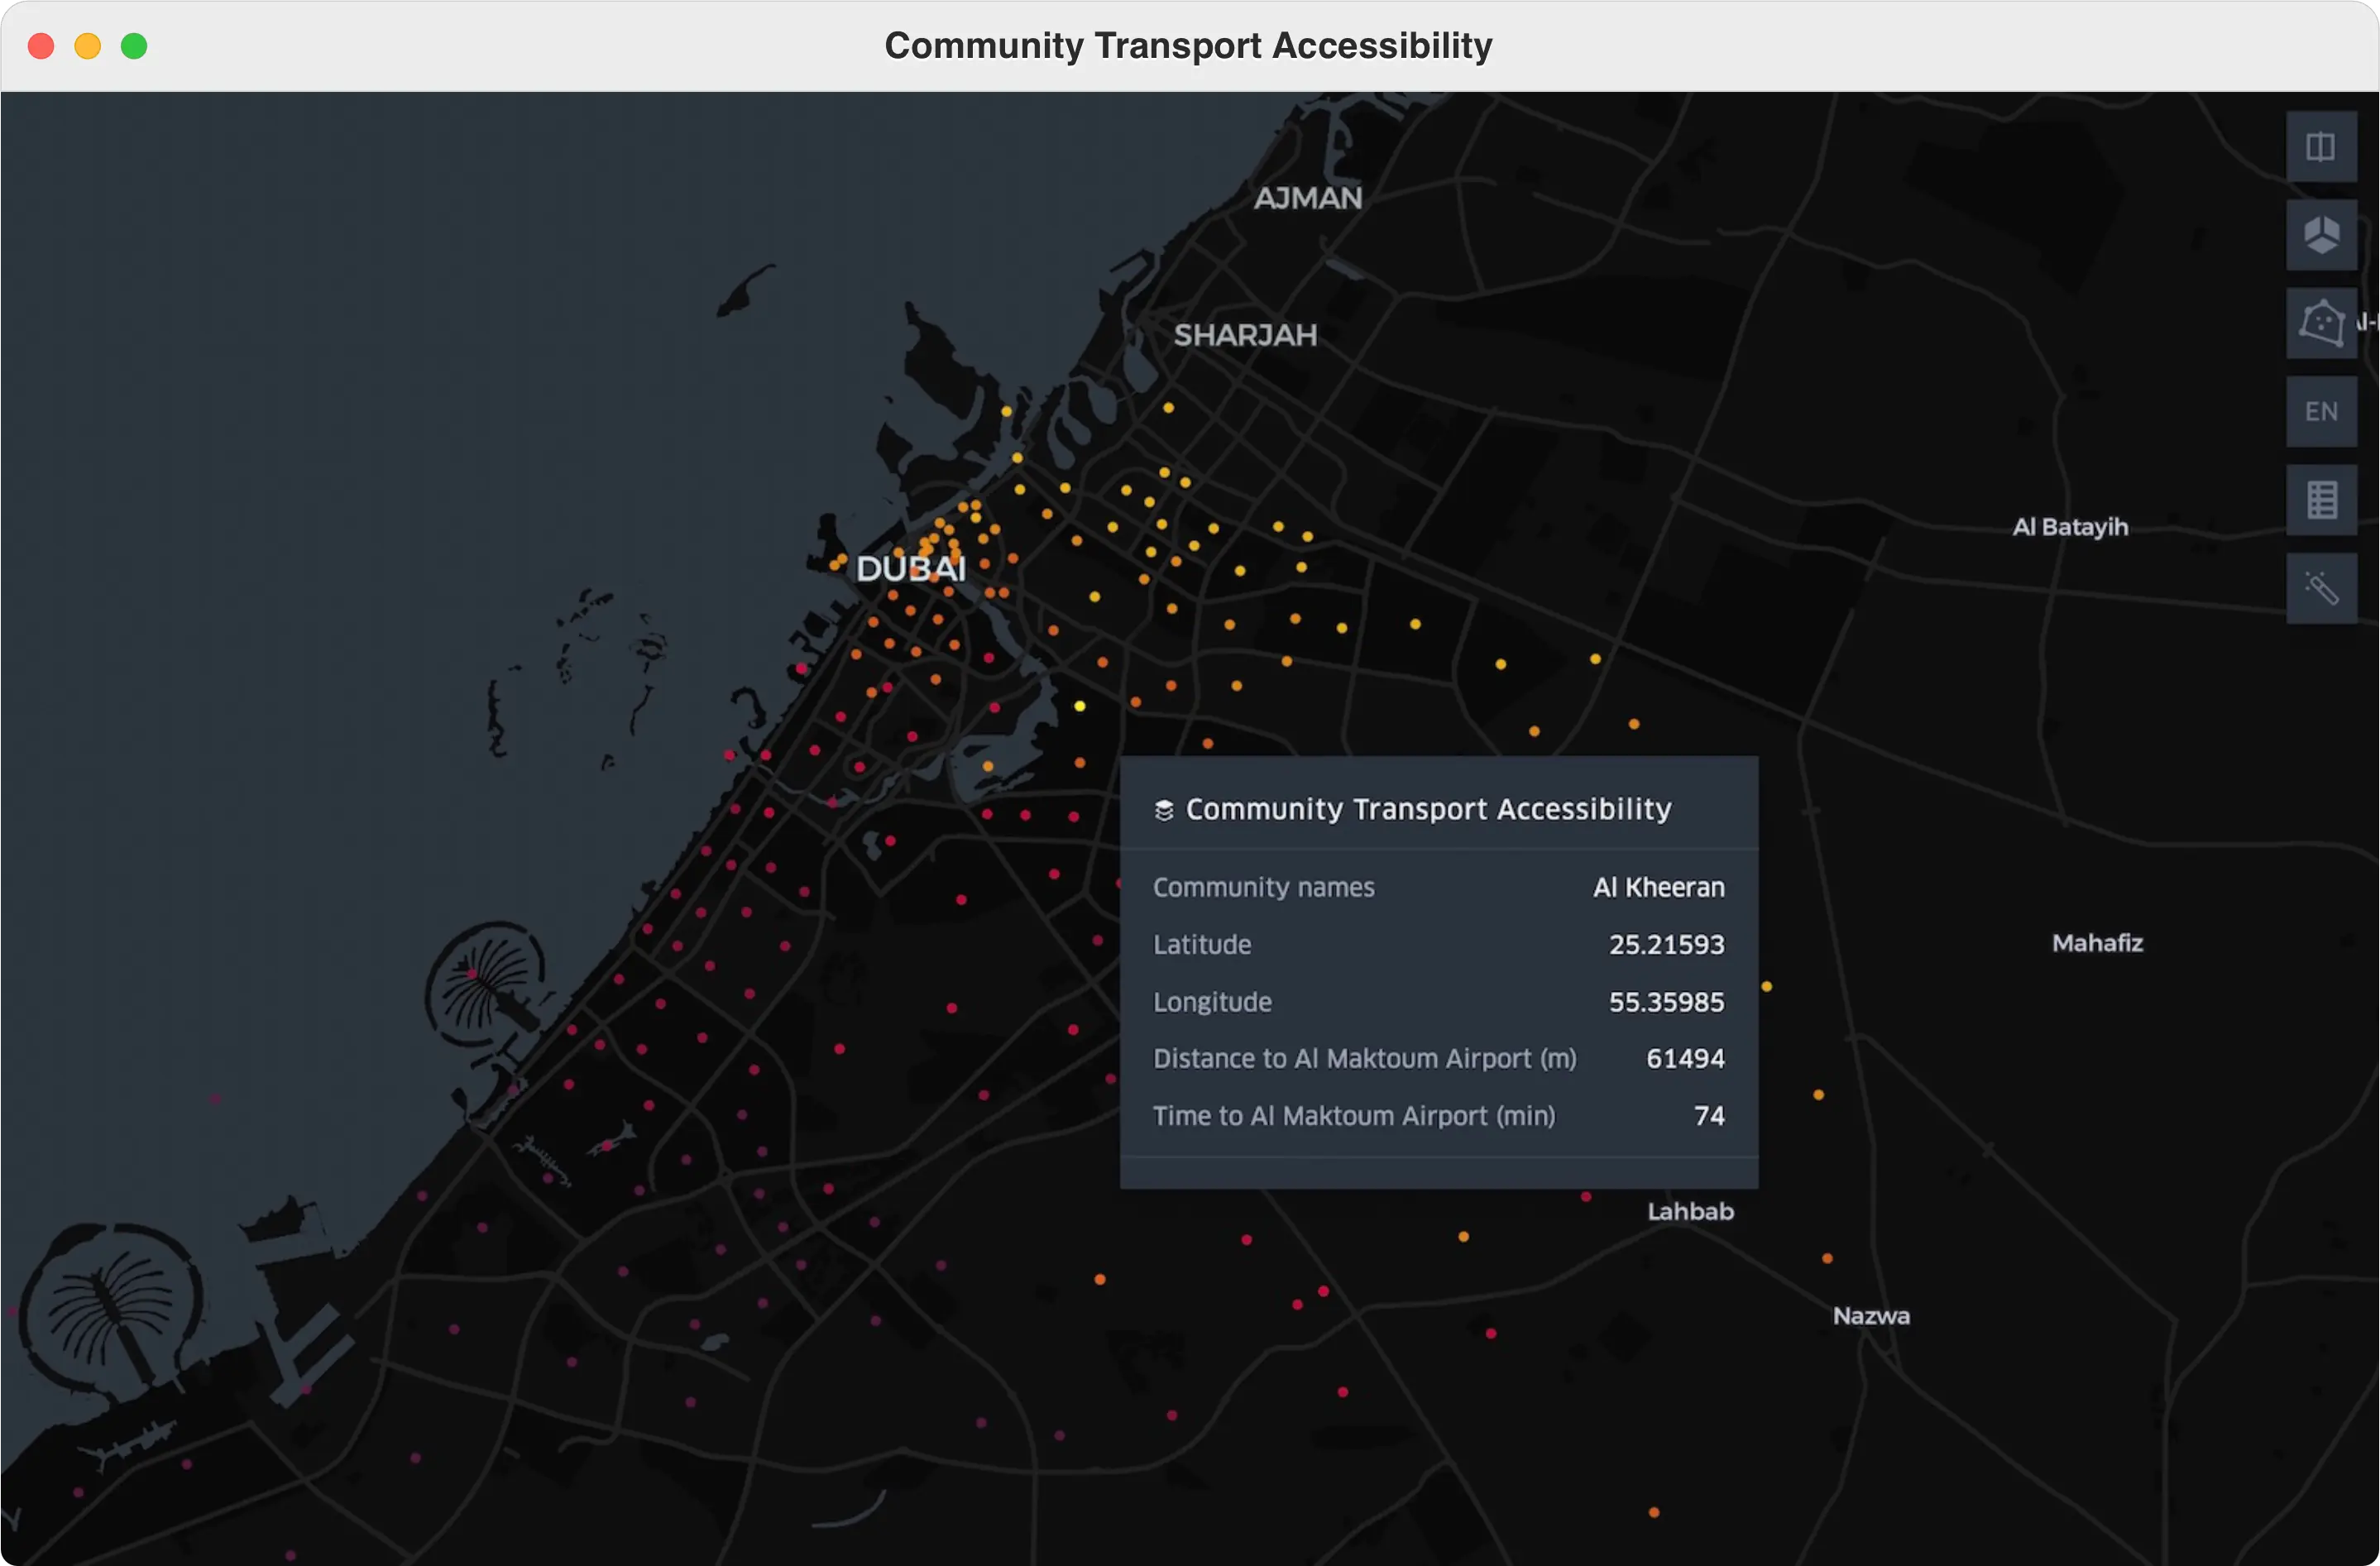The width and height of the screenshot is (2380, 1566).
Task: Close the window with red button
Action: (41, 46)
